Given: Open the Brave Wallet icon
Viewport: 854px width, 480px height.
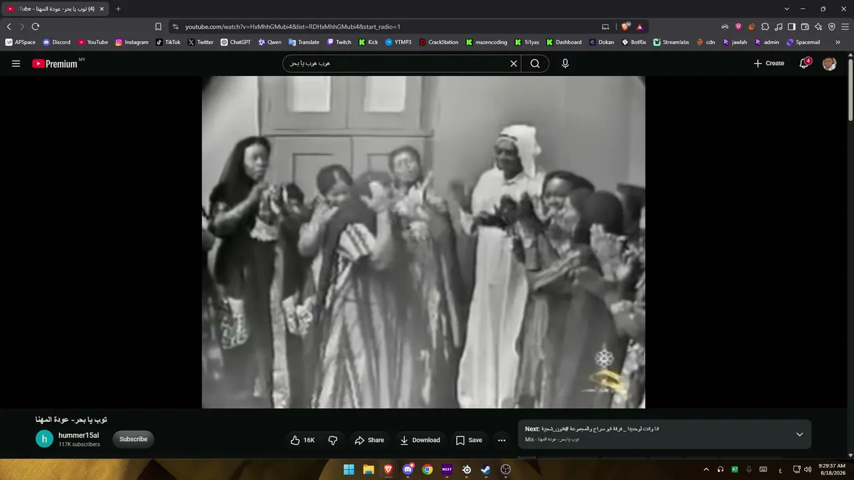Looking at the screenshot, I should (805, 27).
